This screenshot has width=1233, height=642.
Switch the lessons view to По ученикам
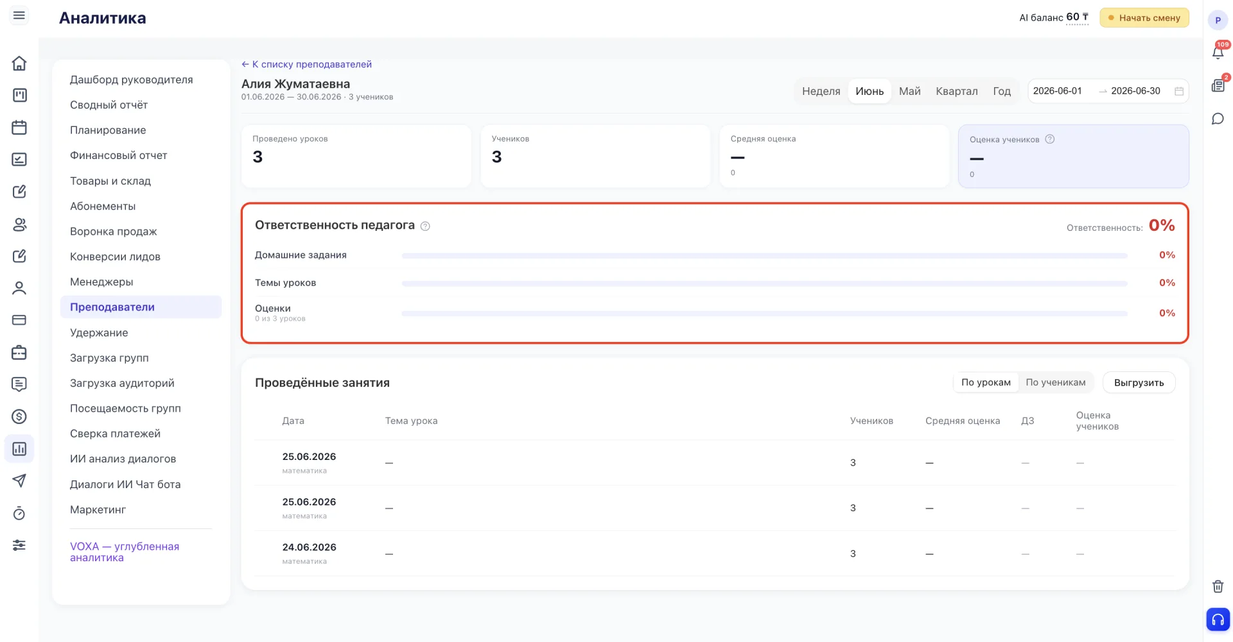coord(1056,382)
